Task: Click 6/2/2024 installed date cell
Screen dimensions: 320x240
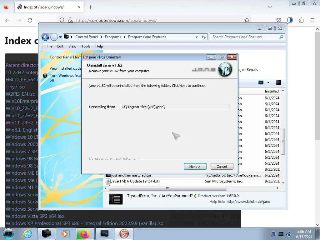Action: (272, 175)
